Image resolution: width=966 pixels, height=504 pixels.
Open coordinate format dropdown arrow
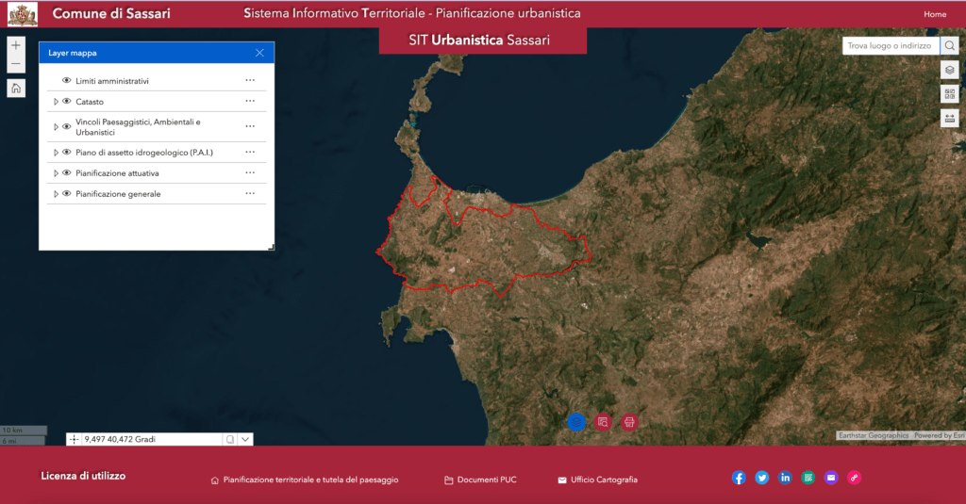(x=245, y=439)
